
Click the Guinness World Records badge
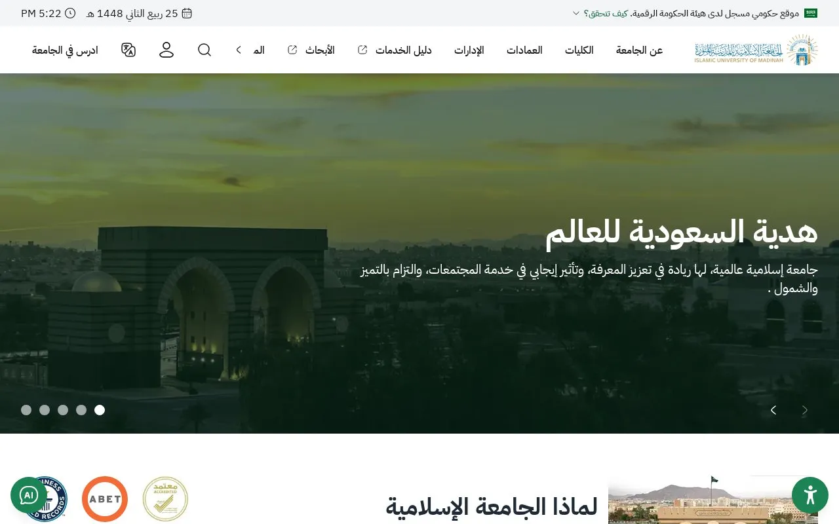[52, 499]
